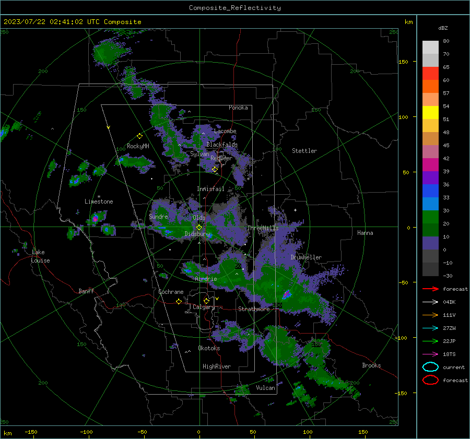Click the Airdrie city label
The width and height of the screenshot is (470, 439).
tap(206, 279)
